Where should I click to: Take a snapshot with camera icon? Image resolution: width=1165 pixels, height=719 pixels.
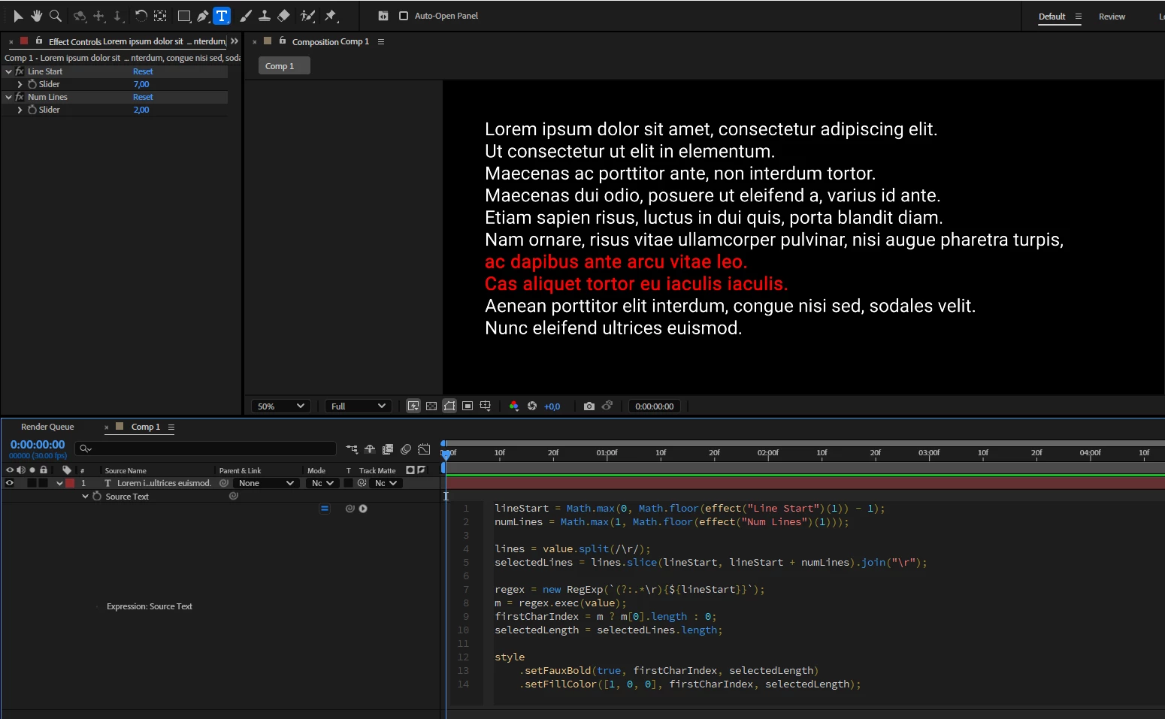click(x=589, y=406)
